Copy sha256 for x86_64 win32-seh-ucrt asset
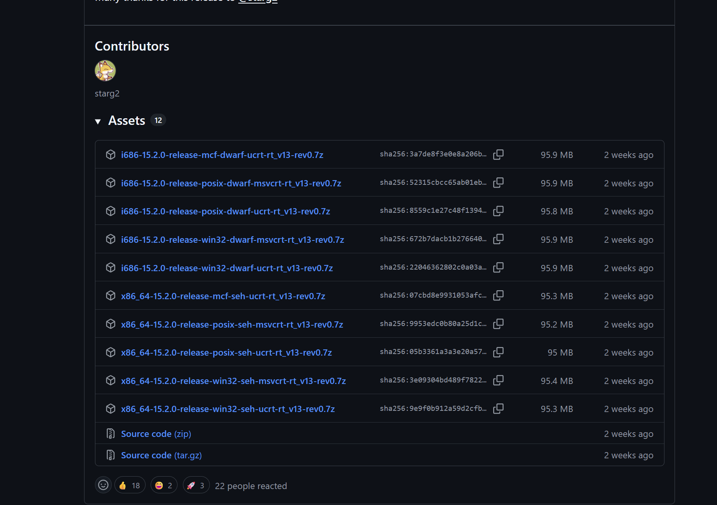The width and height of the screenshot is (717, 505). click(498, 409)
